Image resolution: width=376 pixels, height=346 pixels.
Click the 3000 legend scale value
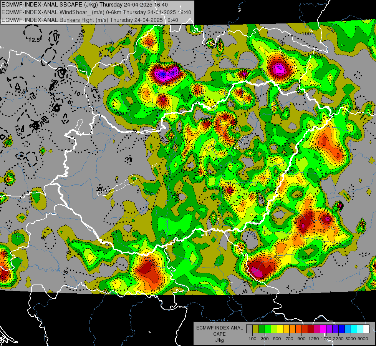(x=351, y=339)
